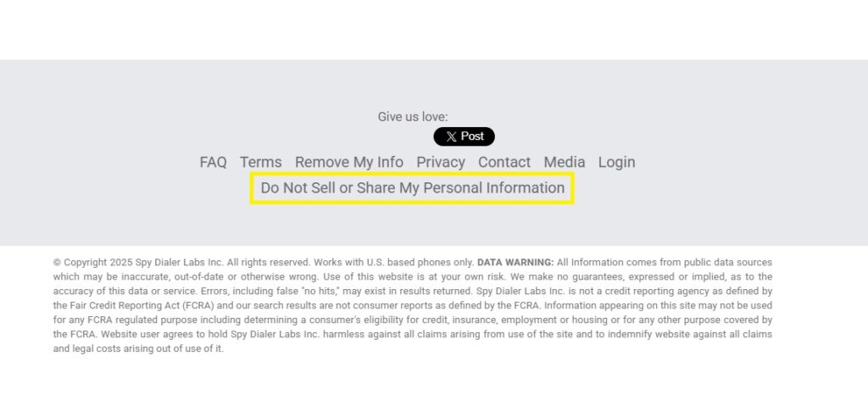Go to the Remove My Info page

pyautogui.click(x=348, y=162)
